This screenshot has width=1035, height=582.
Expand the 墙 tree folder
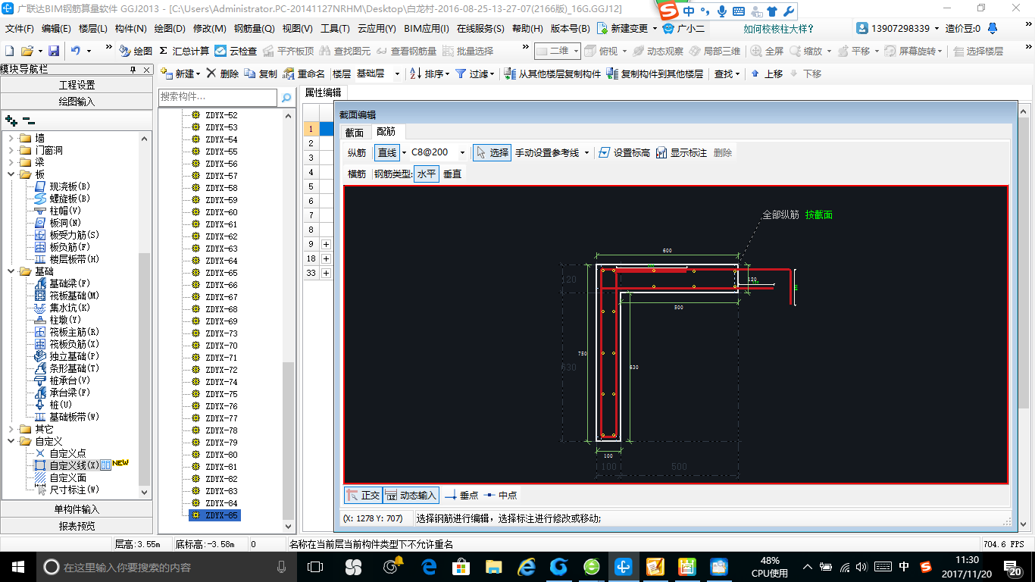pyautogui.click(x=11, y=138)
